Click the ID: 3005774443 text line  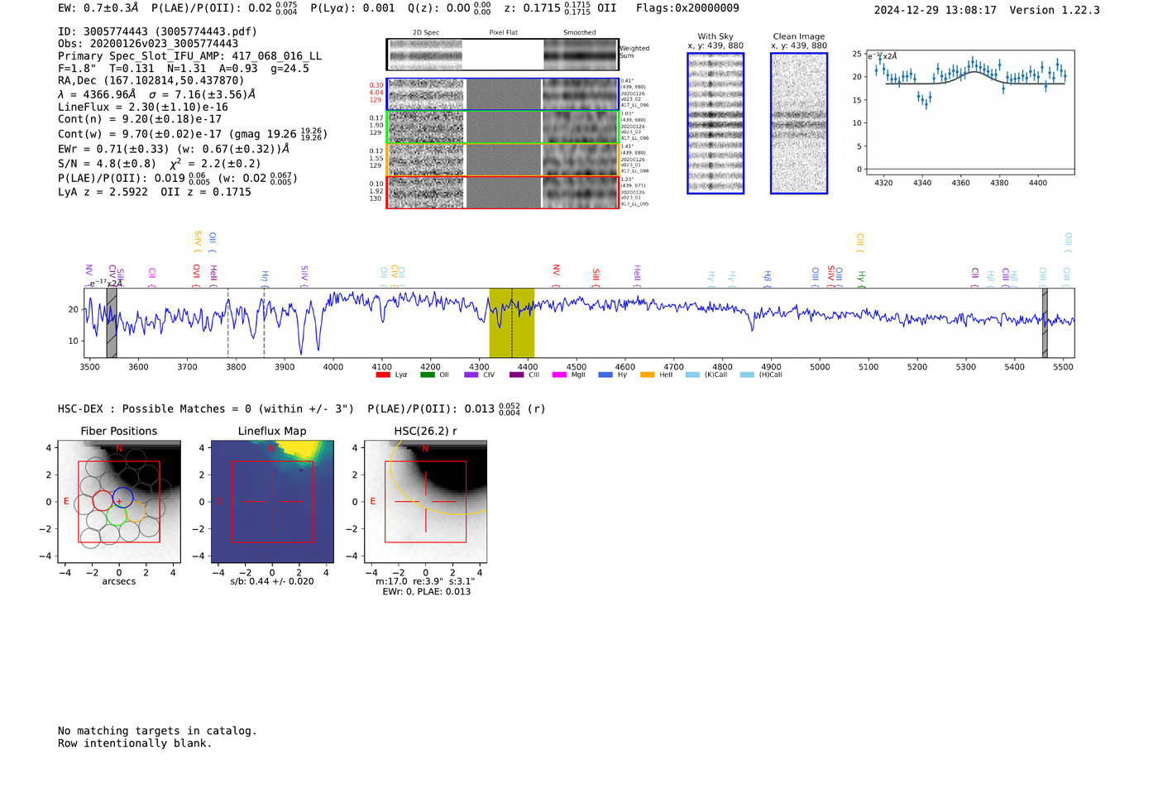(157, 31)
